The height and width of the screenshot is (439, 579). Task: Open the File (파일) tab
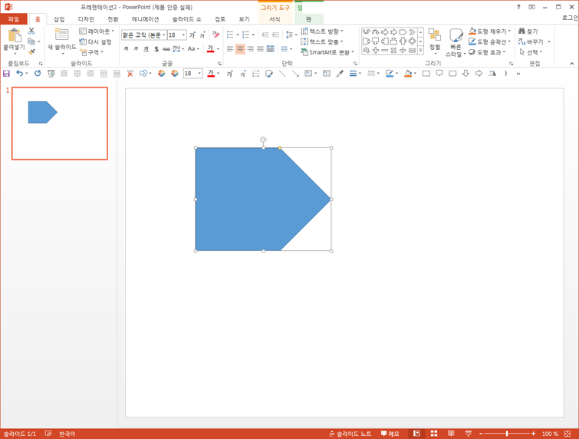click(14, 19)
